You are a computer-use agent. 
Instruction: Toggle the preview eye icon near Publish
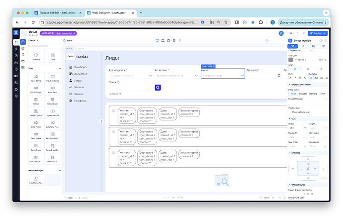[x=290, y=33]
